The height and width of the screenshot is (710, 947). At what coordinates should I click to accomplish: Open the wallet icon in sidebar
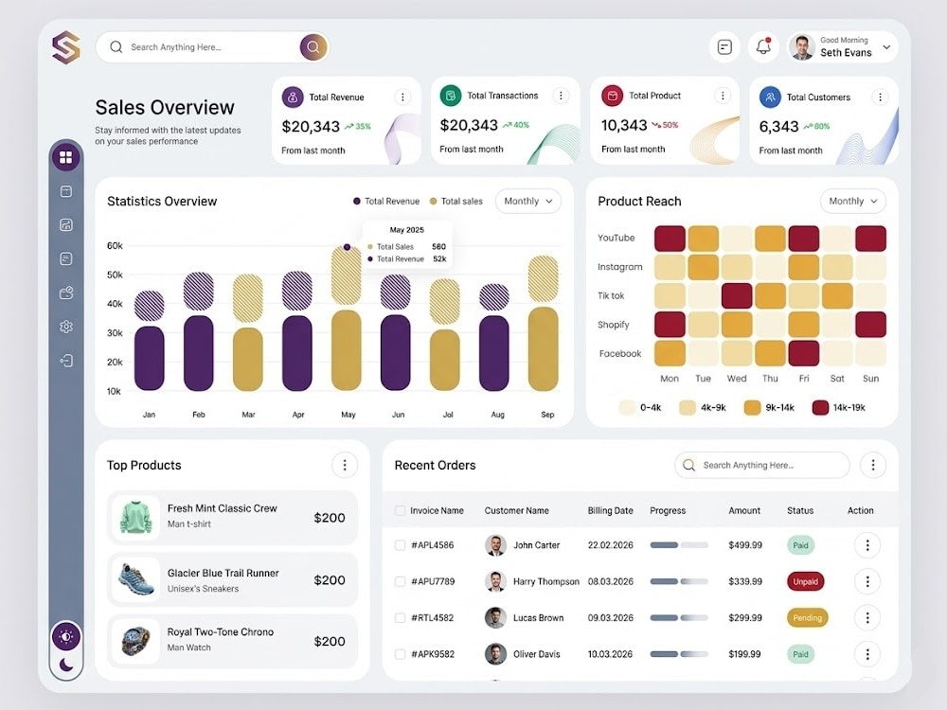[66, 293]
